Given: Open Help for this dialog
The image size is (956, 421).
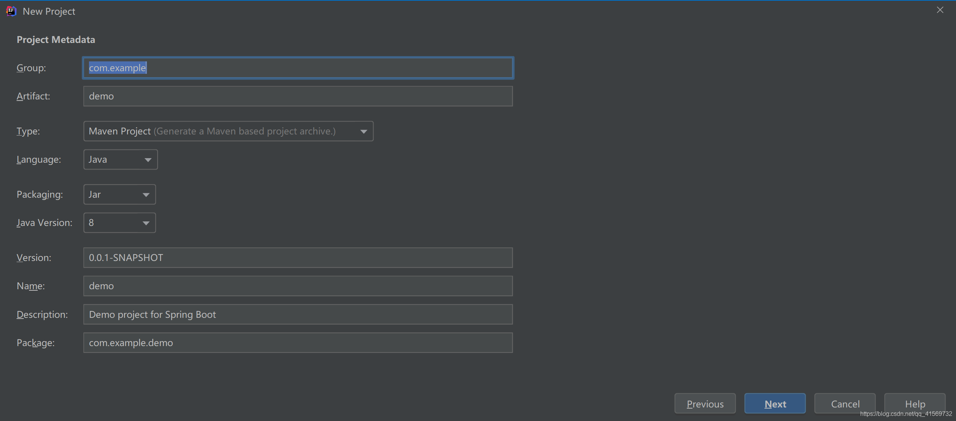Looking at the screenshot, I should (915, 404).
